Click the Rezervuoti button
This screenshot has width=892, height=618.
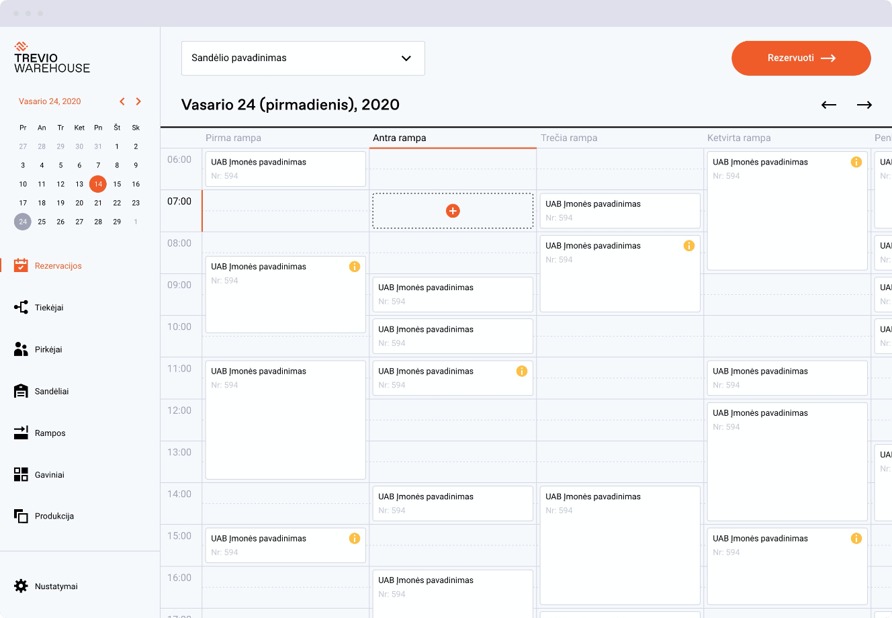point(801,58)
